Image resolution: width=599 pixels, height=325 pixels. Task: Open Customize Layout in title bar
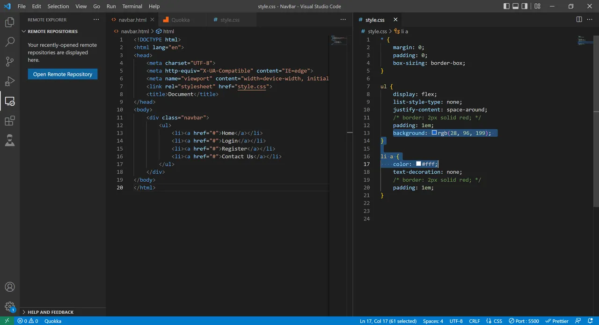click(x=538, y=6)
